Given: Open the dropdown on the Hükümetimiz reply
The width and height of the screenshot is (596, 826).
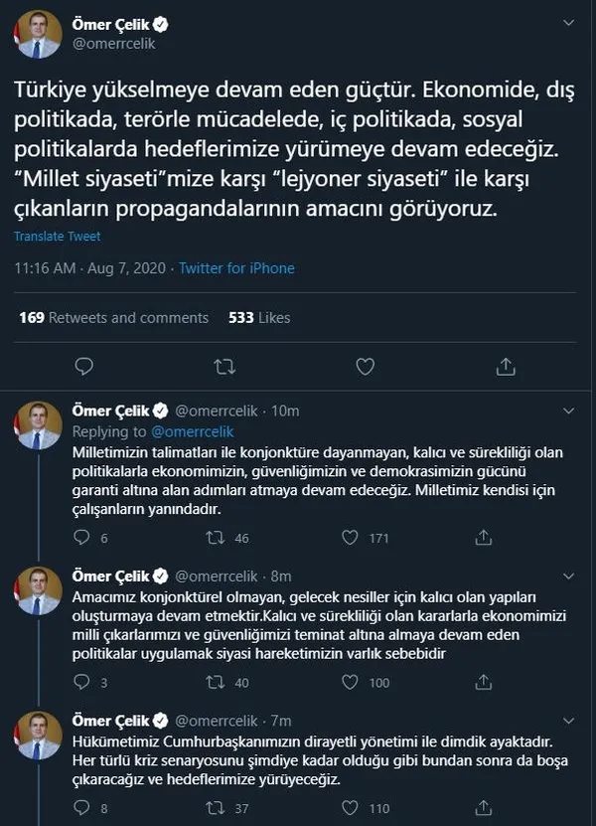Looking at the screenshot, I should pos(569,719).
